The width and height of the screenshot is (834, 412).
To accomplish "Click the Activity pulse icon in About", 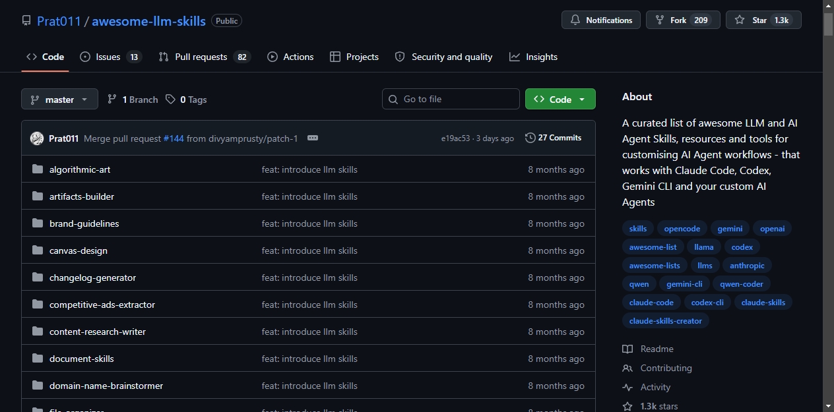I will (x=627, y=387).
